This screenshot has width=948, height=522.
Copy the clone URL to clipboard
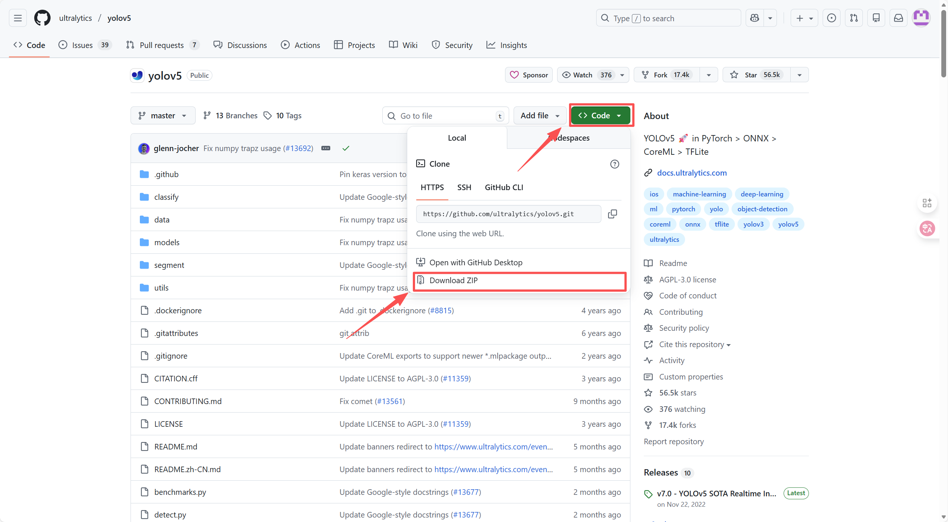click(x=612, y=214)
